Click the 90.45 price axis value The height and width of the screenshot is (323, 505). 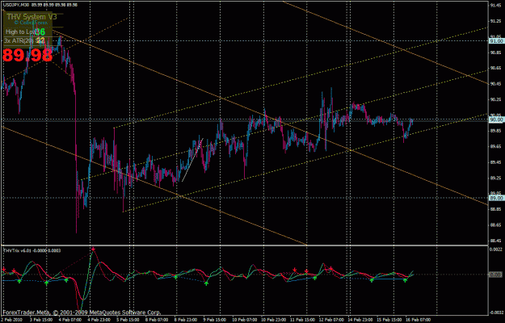click(x=495, y=84)
